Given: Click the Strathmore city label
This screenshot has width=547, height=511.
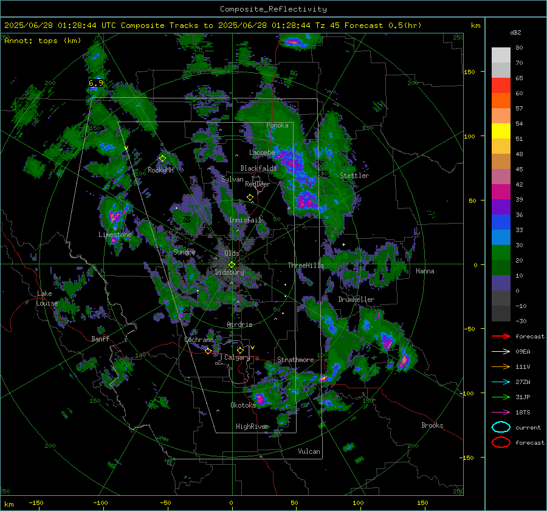Looking at the screenshot, I should (x=295, y=360).
